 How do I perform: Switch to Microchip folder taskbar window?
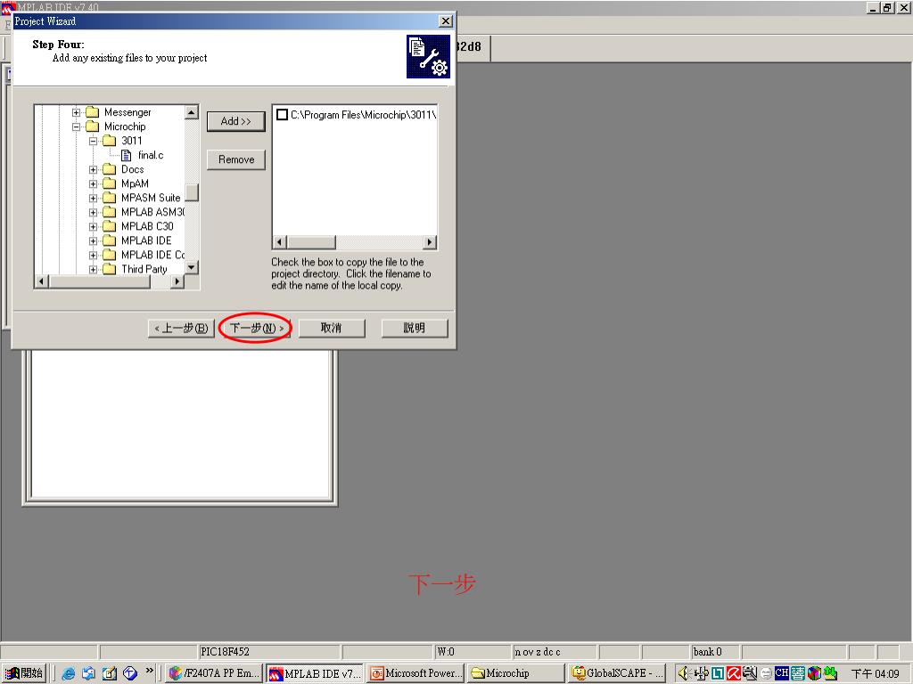(516, 673)
